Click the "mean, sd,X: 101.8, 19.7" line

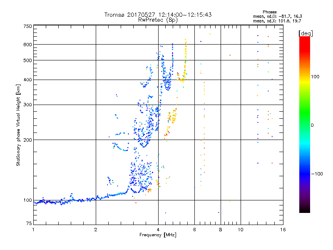[277, 21]
